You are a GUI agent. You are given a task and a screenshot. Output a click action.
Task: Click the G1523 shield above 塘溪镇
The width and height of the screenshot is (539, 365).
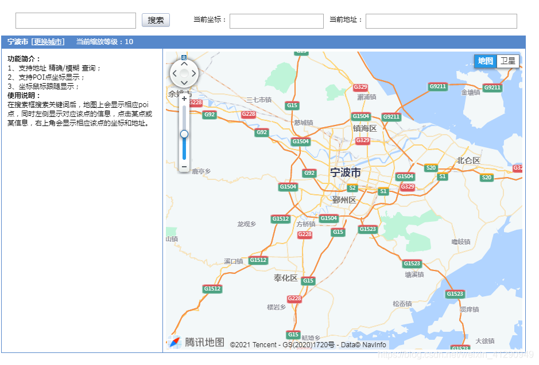coord(412,264)
